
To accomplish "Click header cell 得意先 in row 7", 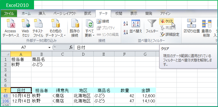I will (x=62, y=90).
